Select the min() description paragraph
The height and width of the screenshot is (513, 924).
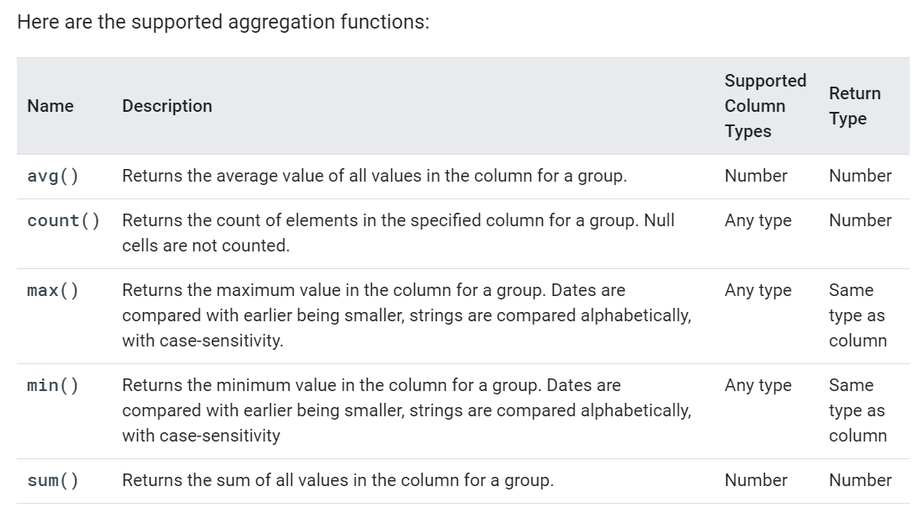(406, 410)
